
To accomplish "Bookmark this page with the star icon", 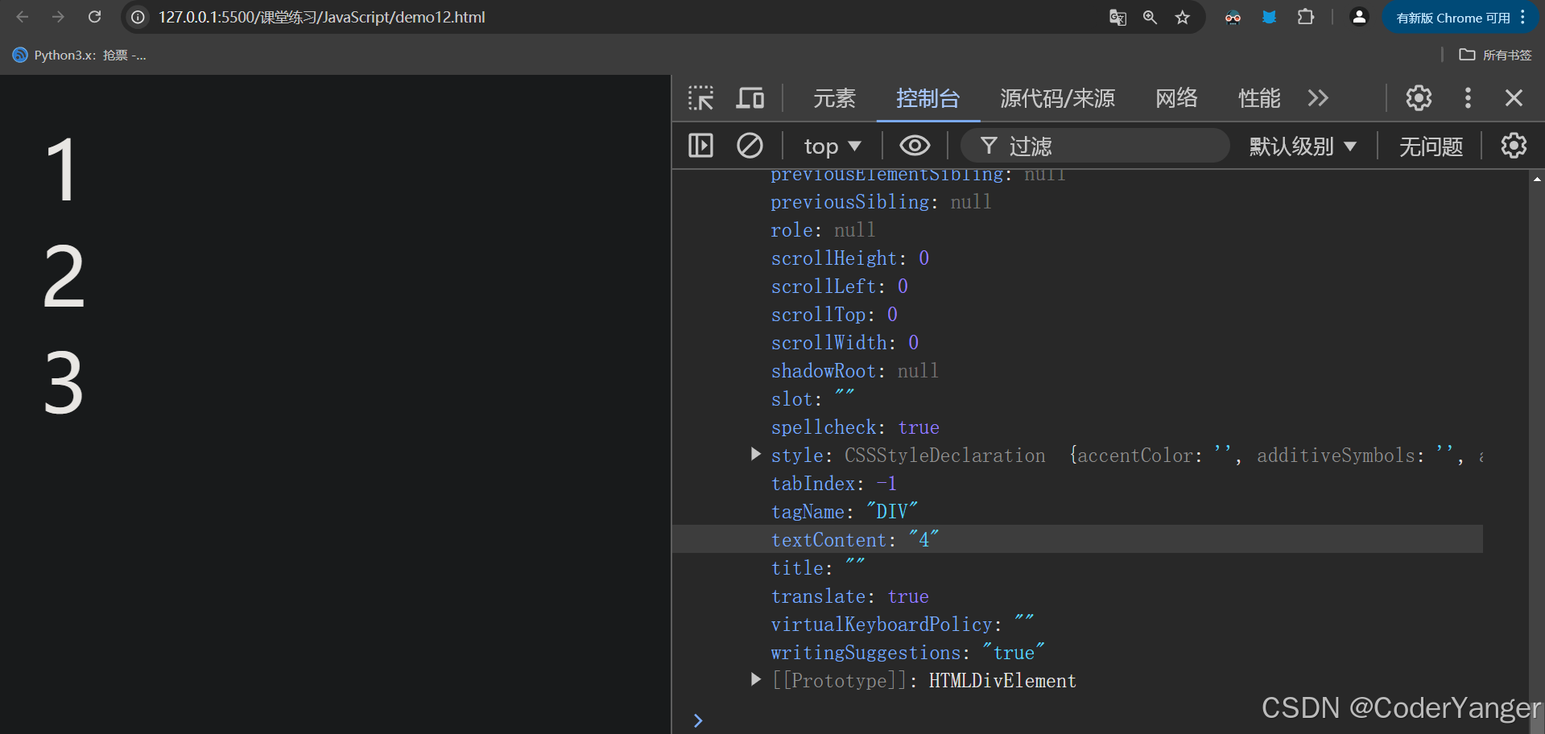I will (1182, 17).
